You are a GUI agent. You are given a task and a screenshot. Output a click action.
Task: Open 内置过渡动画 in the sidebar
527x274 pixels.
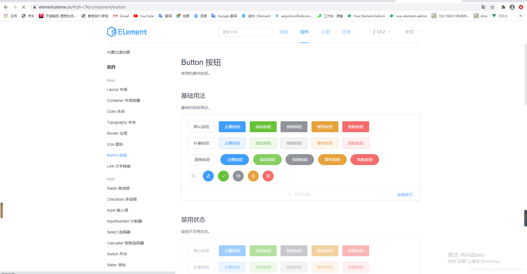119,52
